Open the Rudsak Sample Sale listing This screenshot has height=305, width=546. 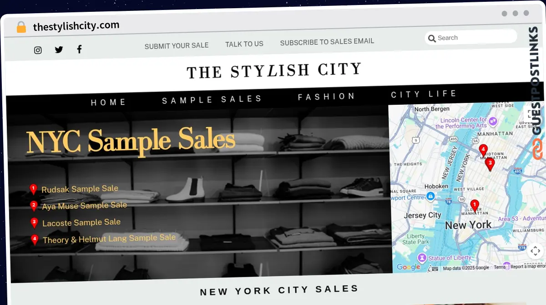(80, 189)
